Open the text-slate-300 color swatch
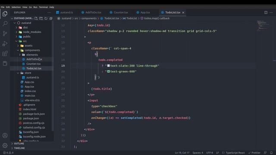276x155 pixels. [x=108, y=66]
